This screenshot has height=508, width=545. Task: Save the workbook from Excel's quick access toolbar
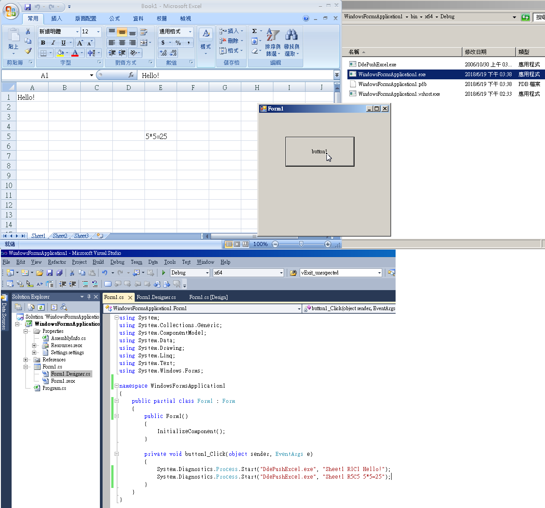pos(28,7)
